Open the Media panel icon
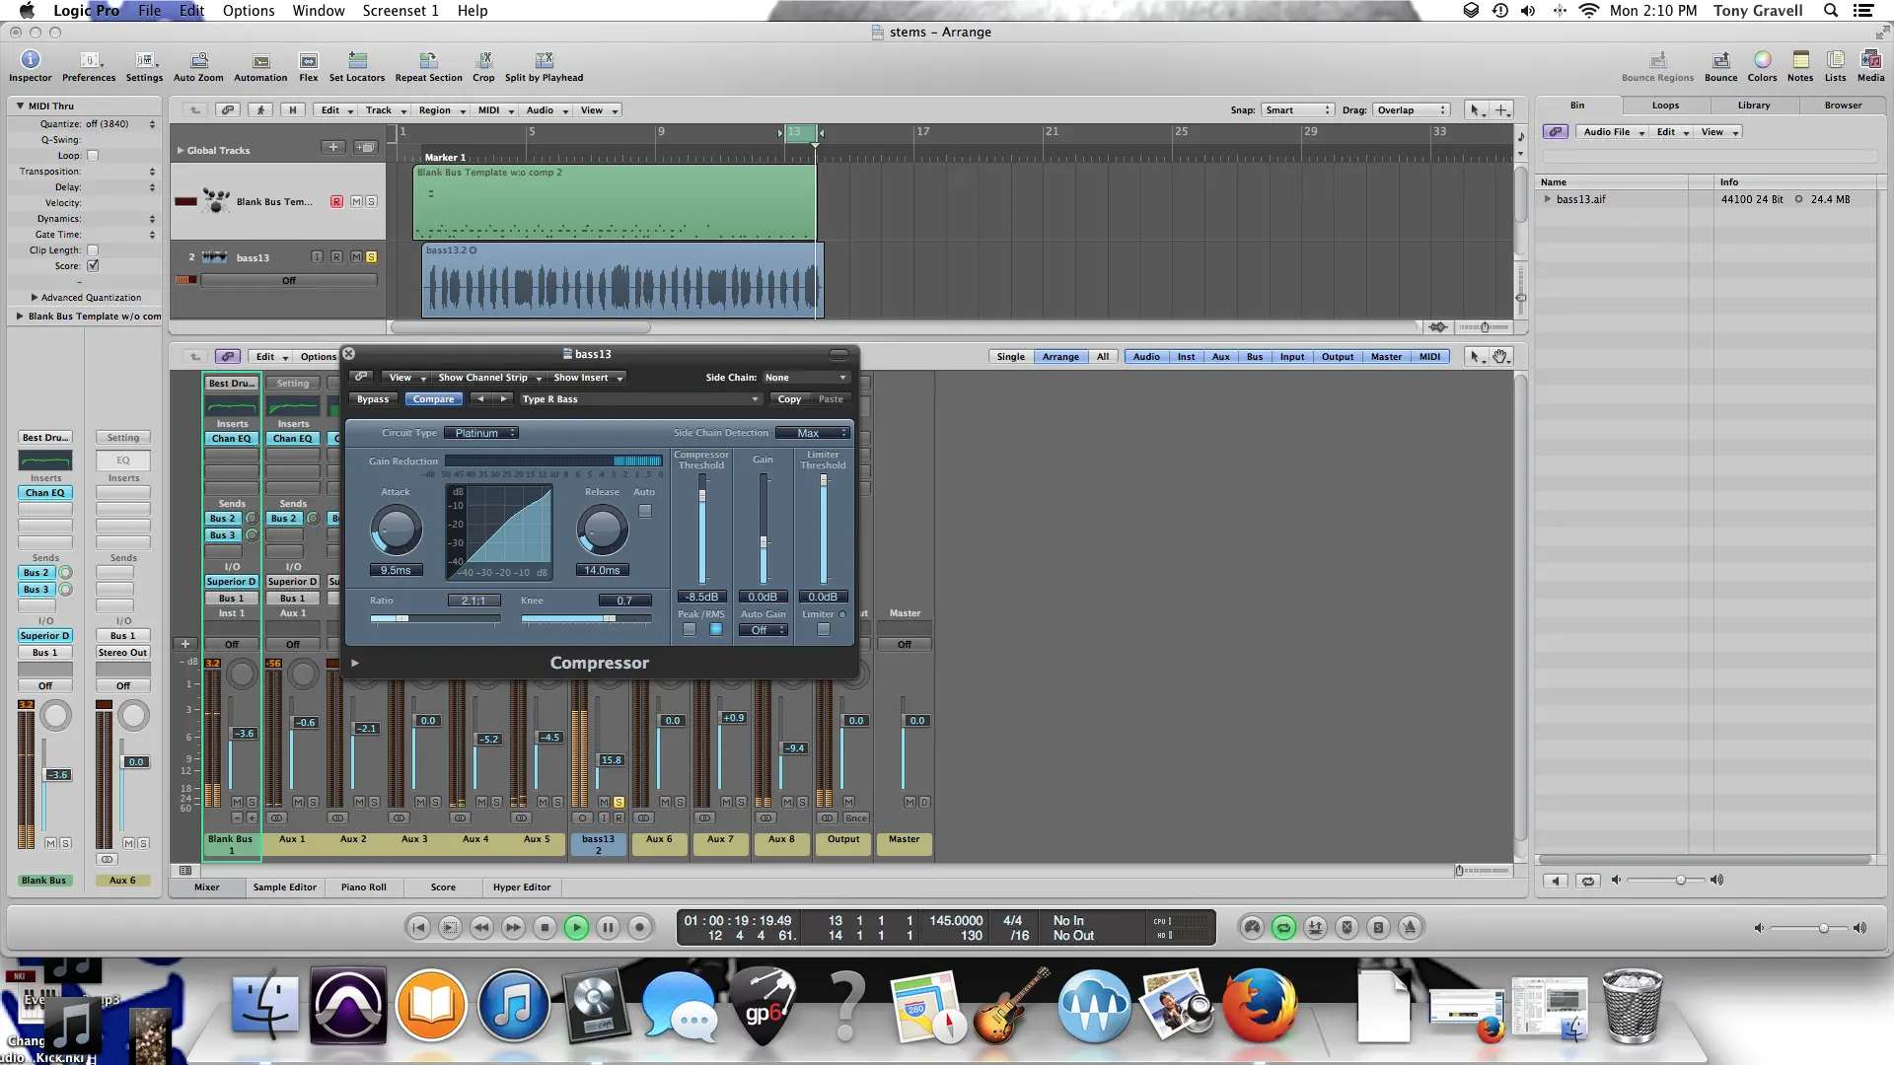The width and height of the screenshot is (1894, 1065). [1870, 66]
